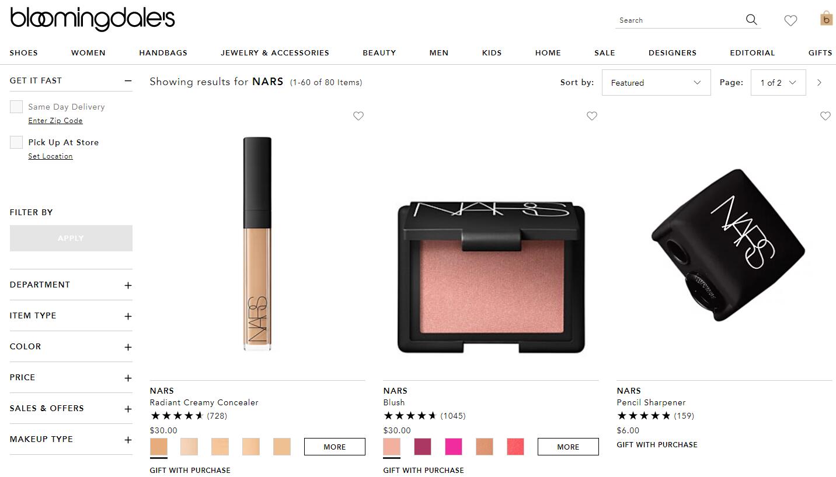Open the brown shopping bag icon
This screenshot has height=477, width=836.
(826, 18)
